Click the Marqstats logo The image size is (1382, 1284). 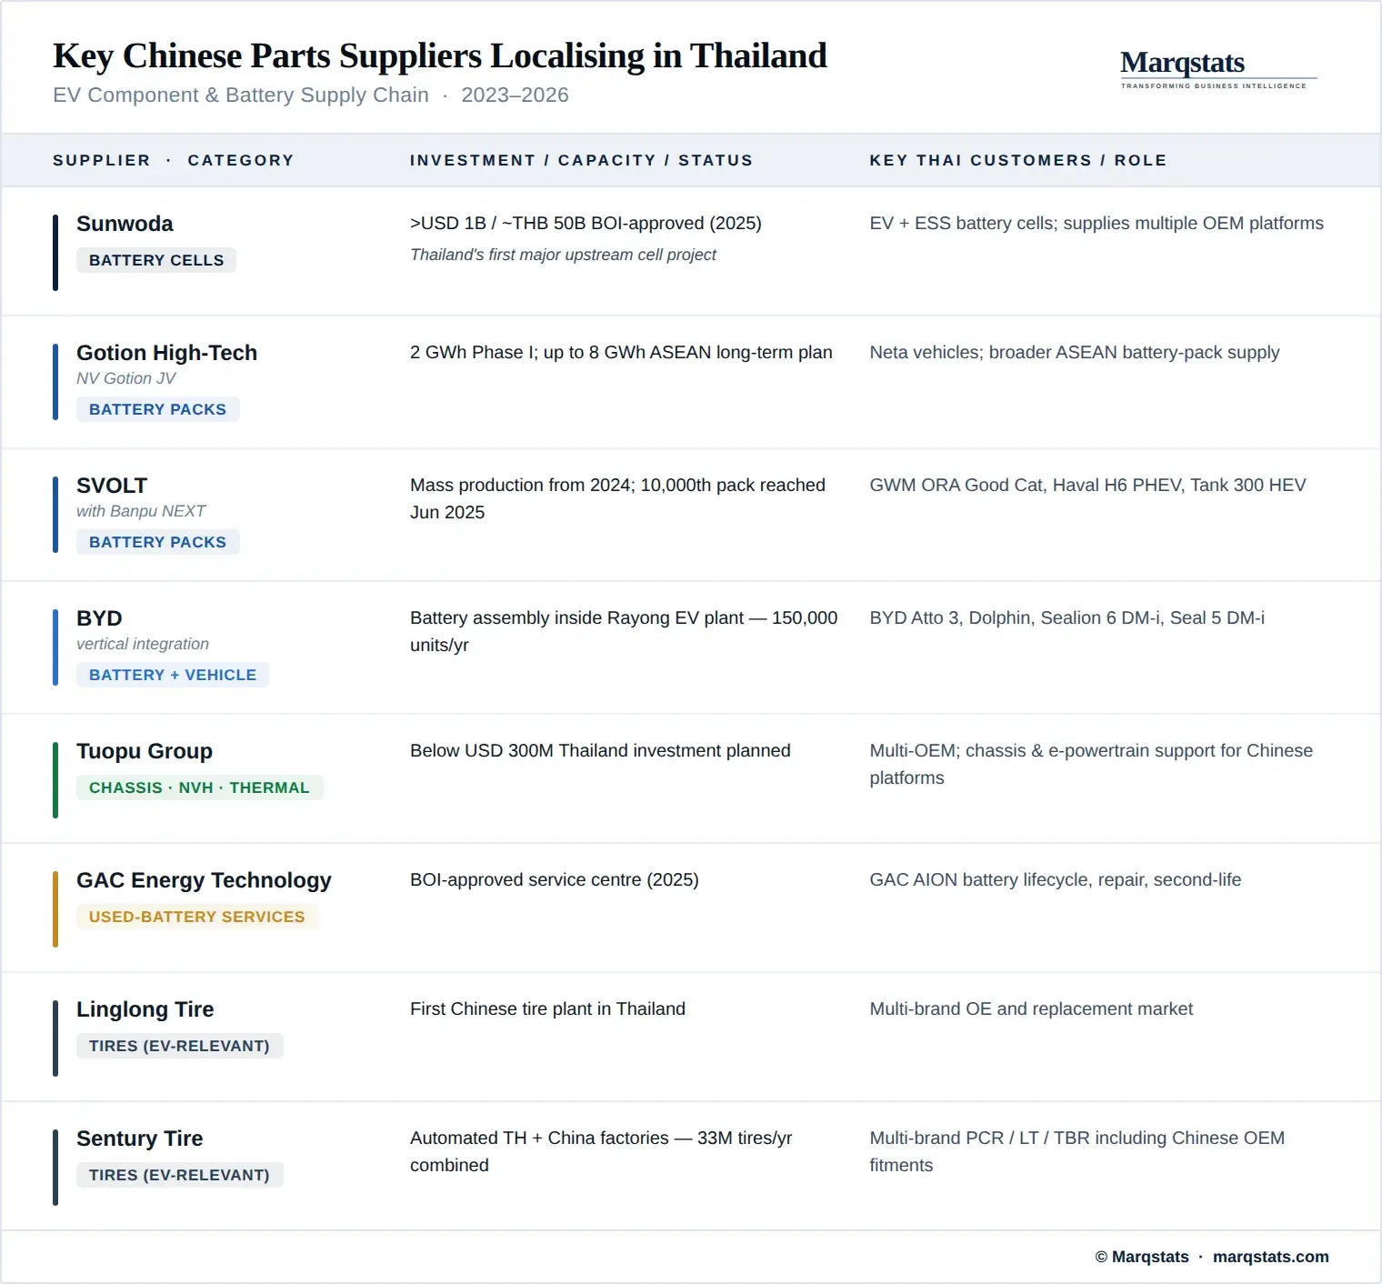tap(1218, 68)
